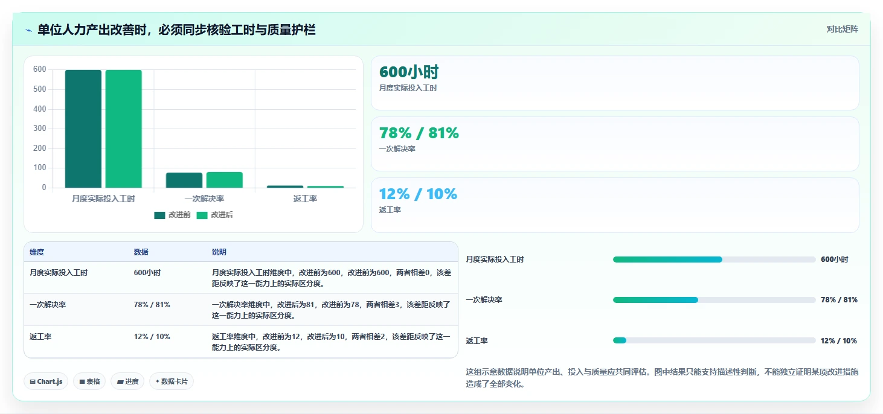Select the Chart.js chip
Screen dimensions: 883x414
[46, 381]
